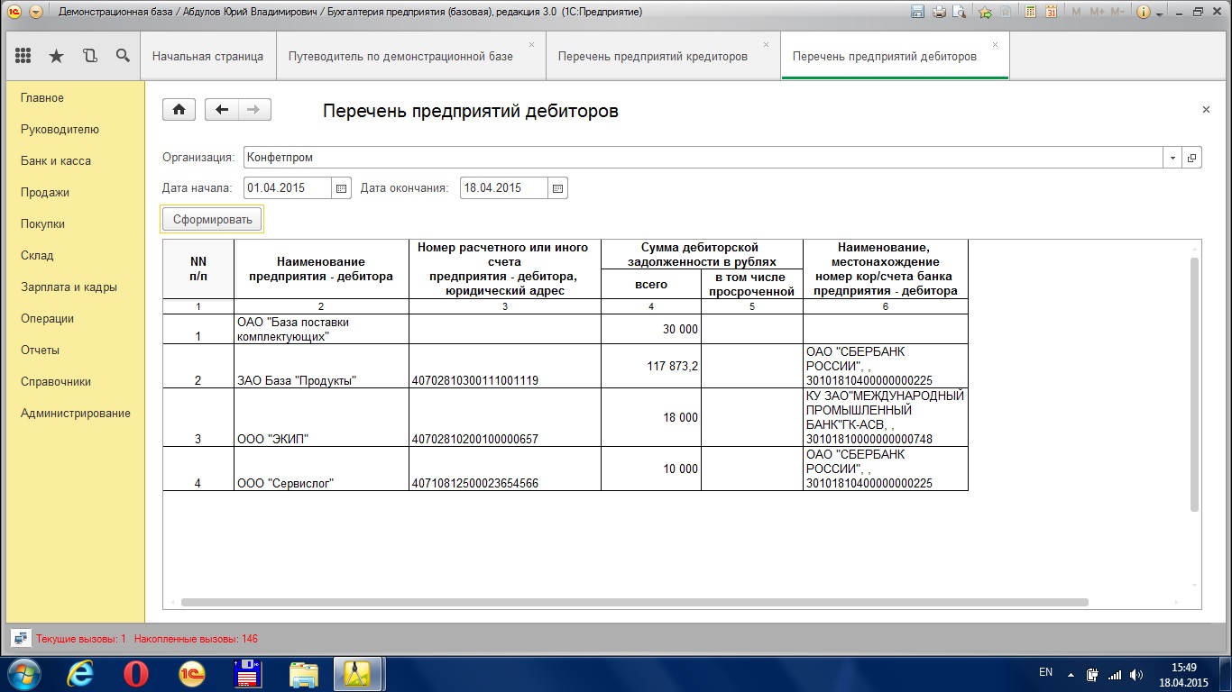The height and width of the screenshot is (692, 1232).
Task: Open the Зарплата и кадры section
Action: 69,287
